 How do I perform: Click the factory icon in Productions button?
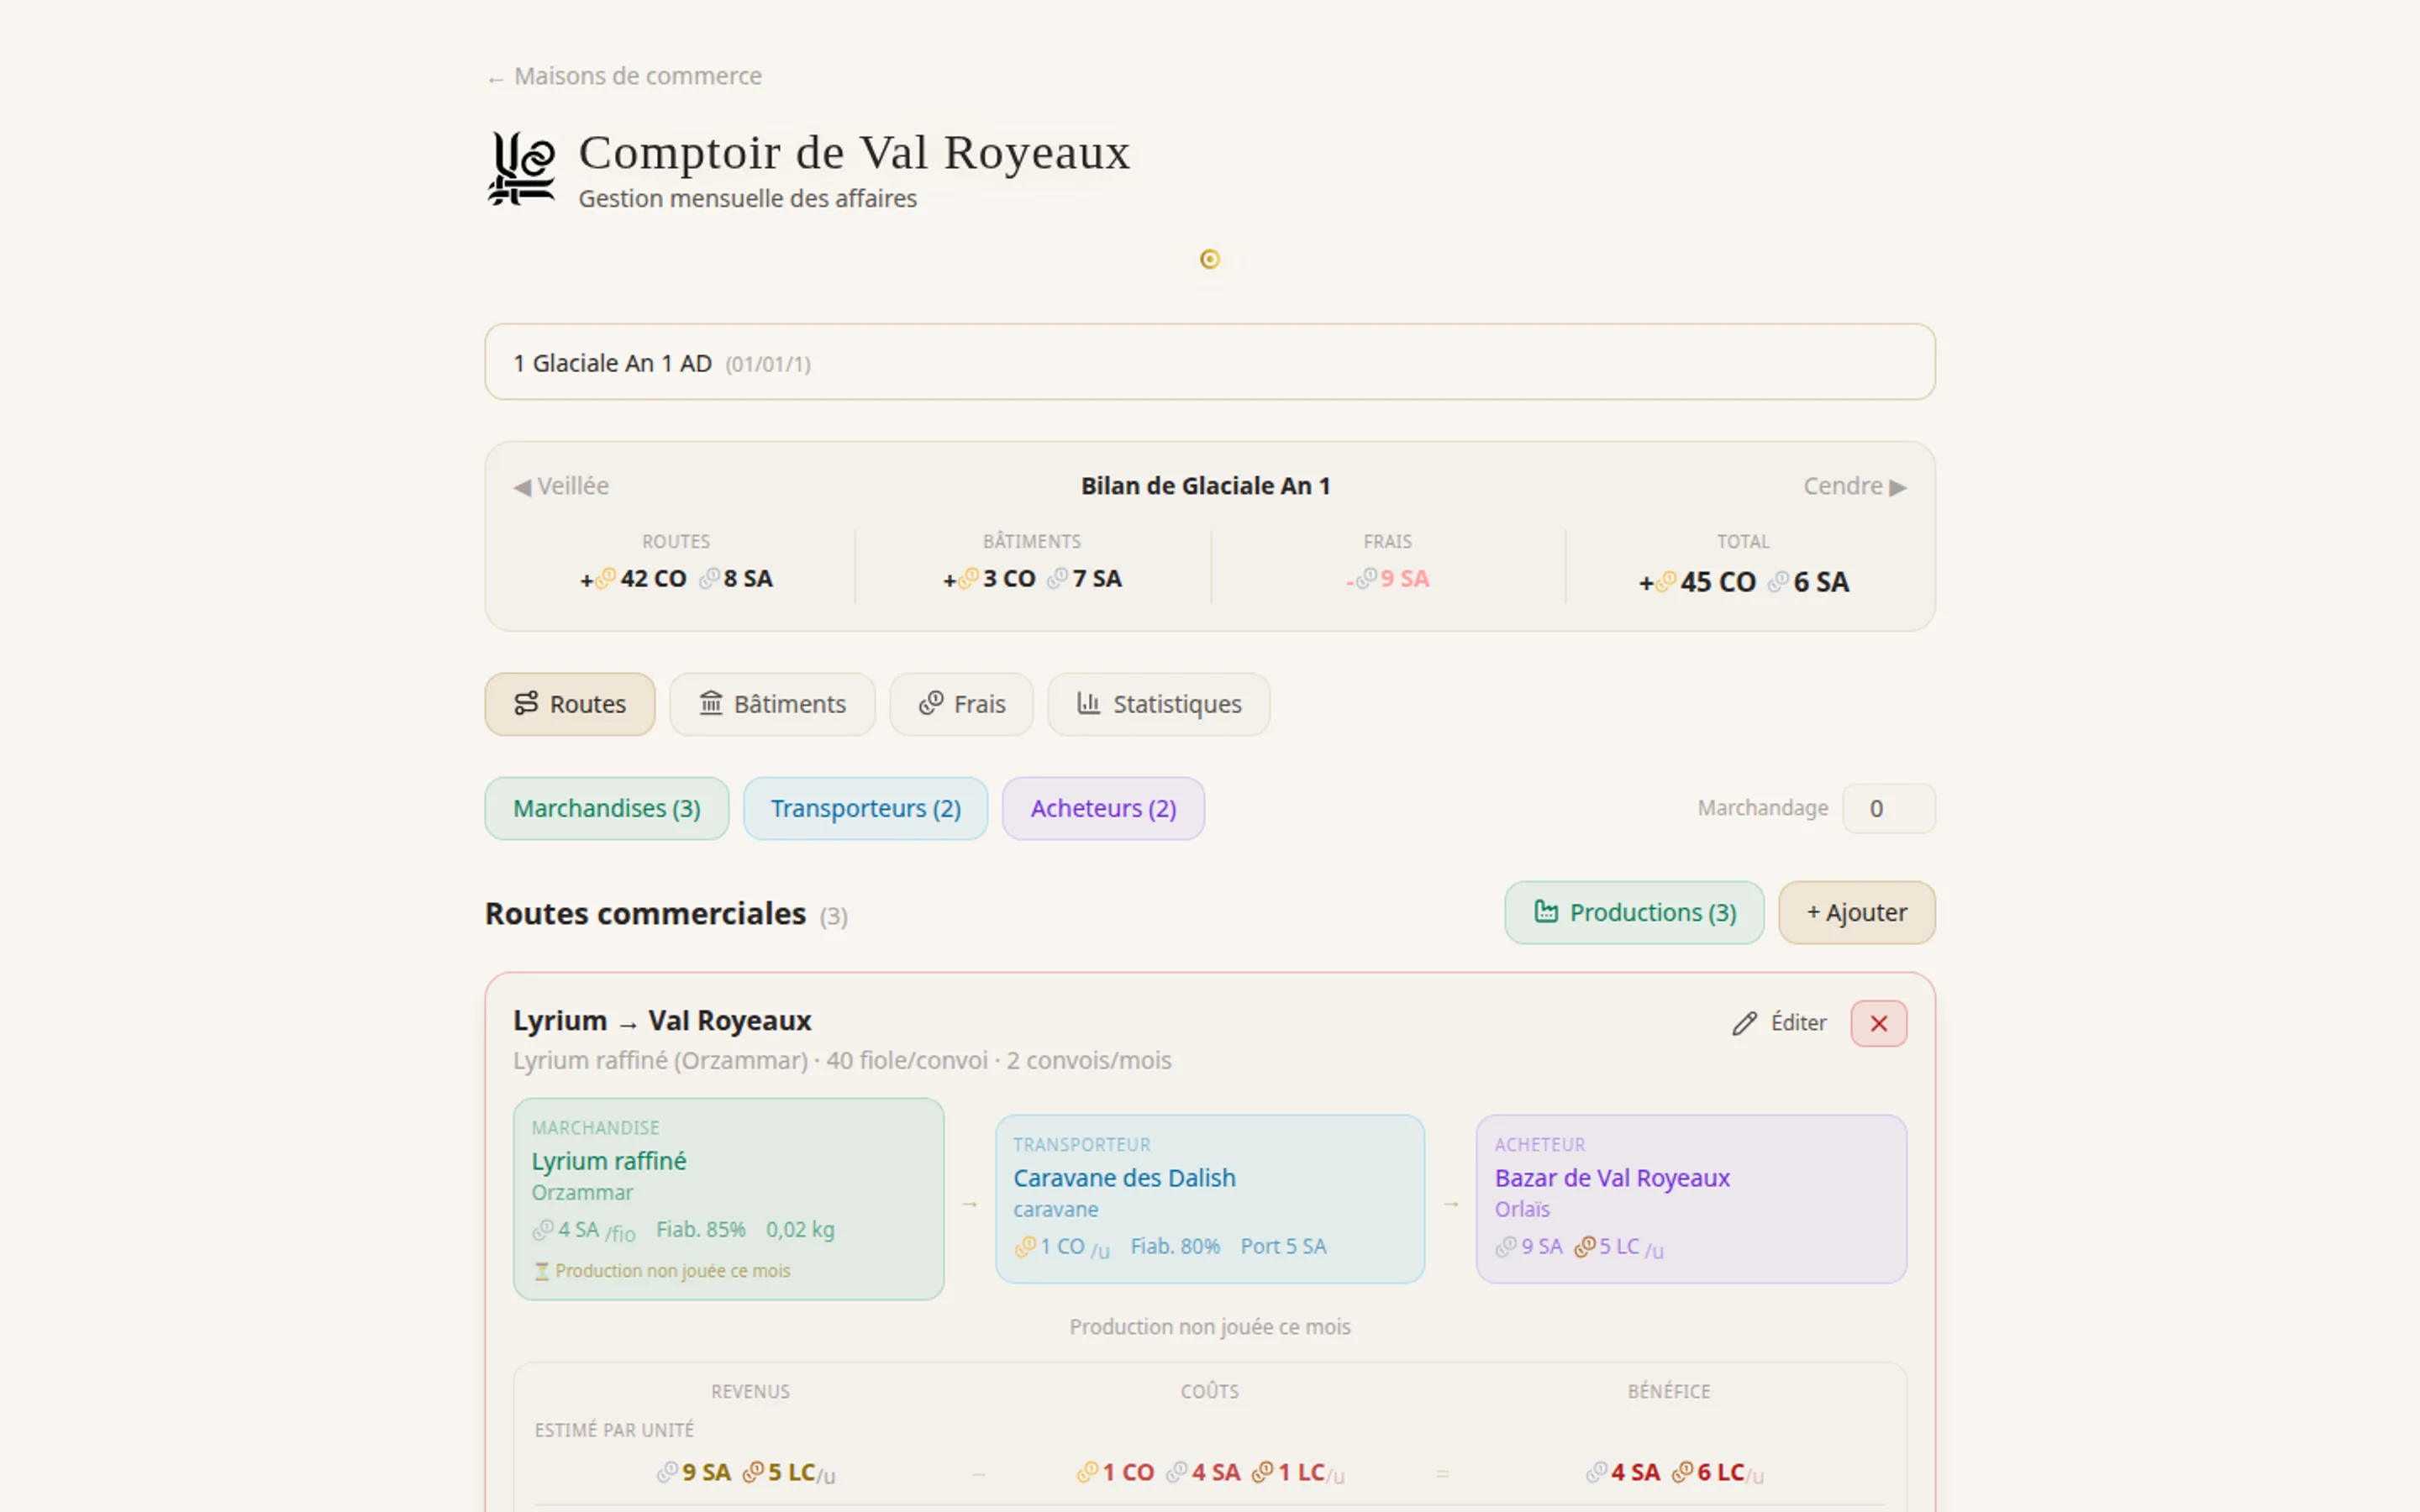1546,911
